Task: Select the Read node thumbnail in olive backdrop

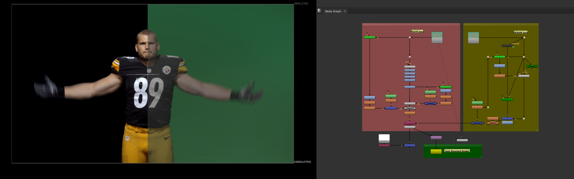Action: pos(473,38)
